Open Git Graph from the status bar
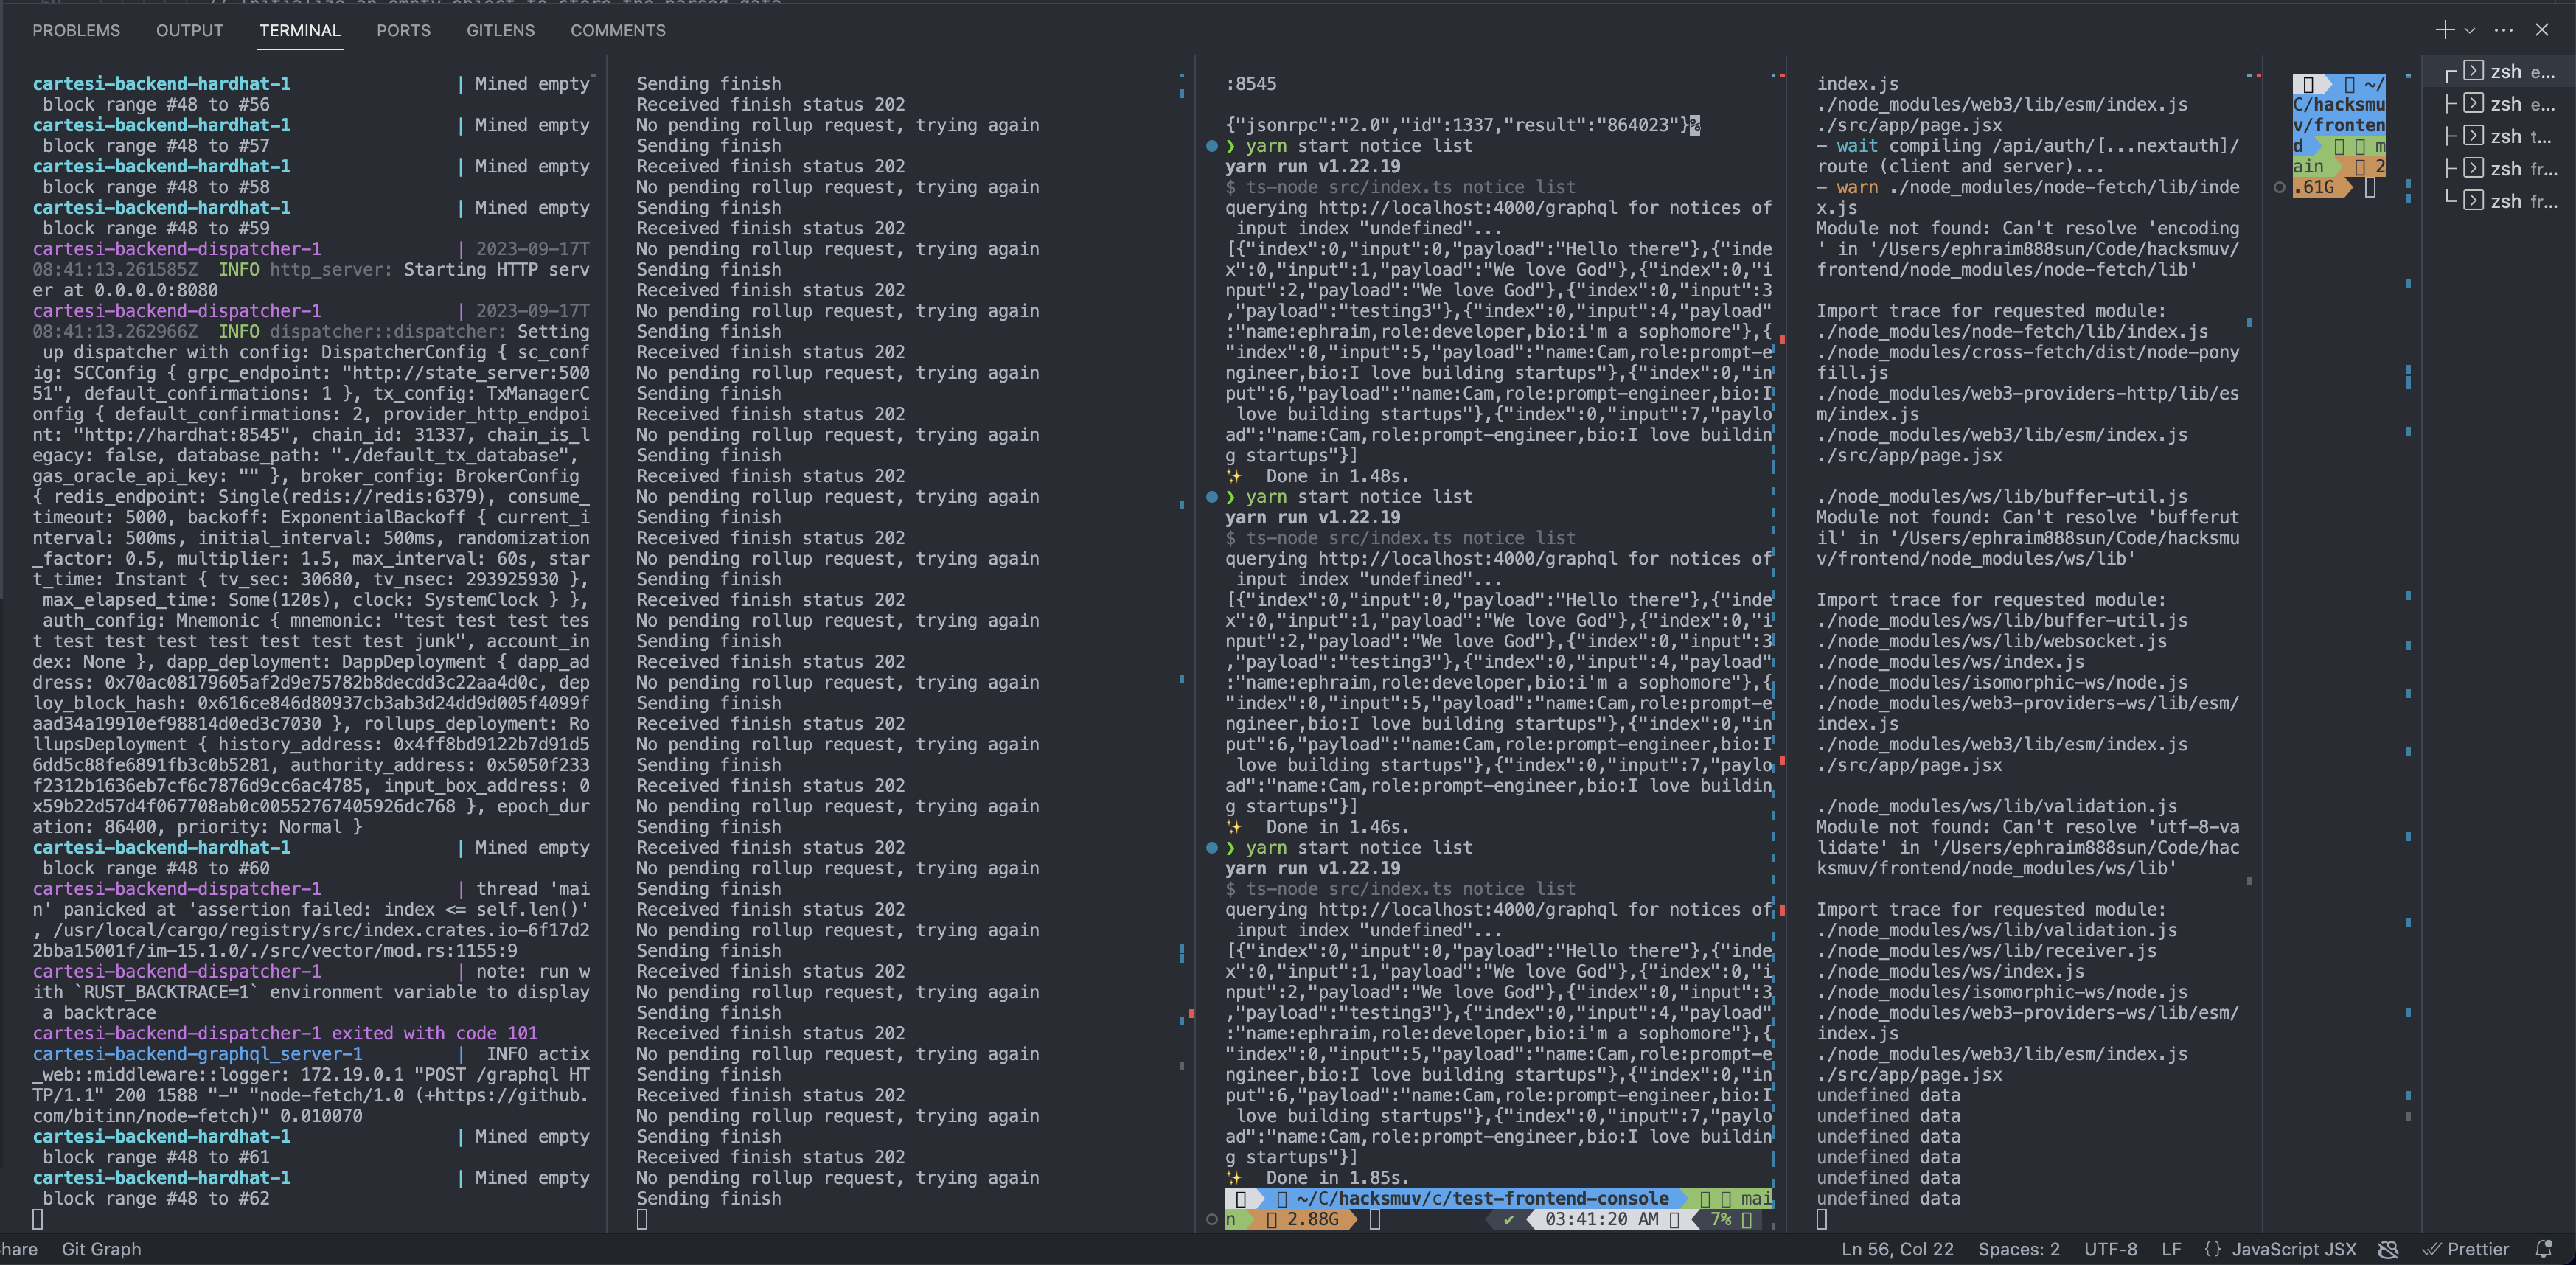Image resolution: width=2576 pixels, height=1265 pixels. (x=101, y=1249)
